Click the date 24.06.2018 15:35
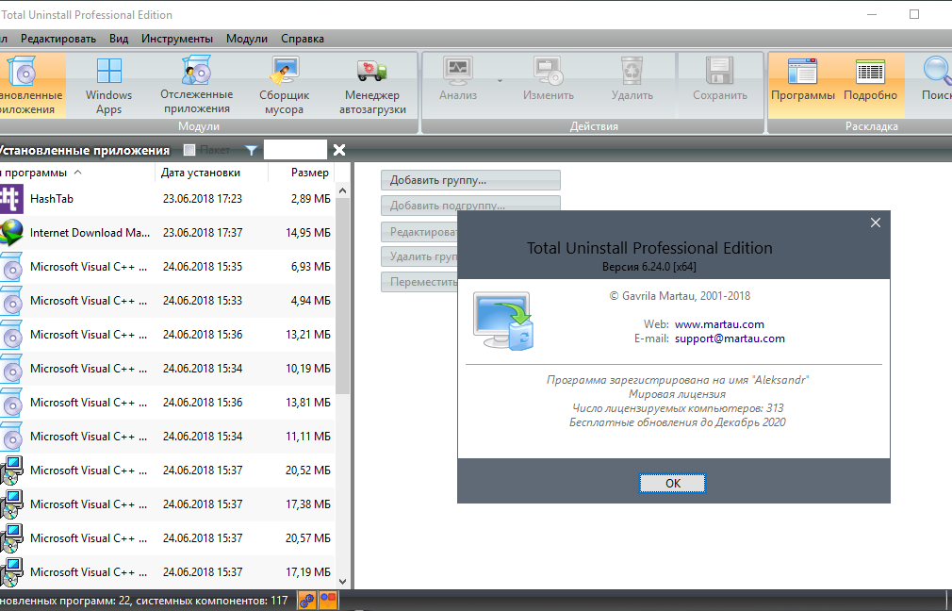952x611 pixels. (202, 267)
